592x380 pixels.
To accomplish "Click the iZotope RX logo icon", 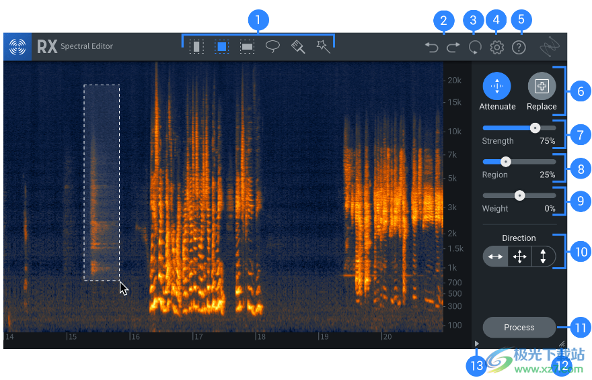I will [x=17, y=47].
